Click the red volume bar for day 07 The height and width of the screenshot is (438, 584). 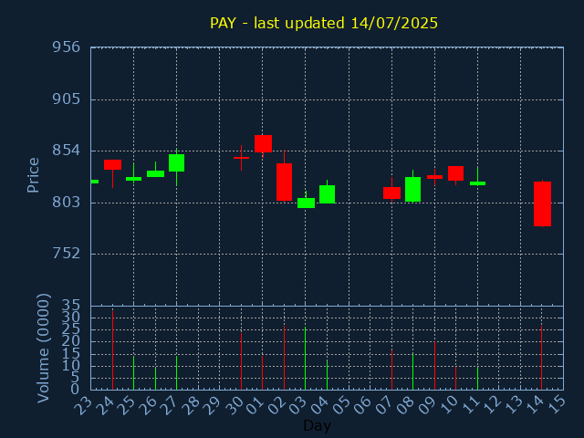391,370
